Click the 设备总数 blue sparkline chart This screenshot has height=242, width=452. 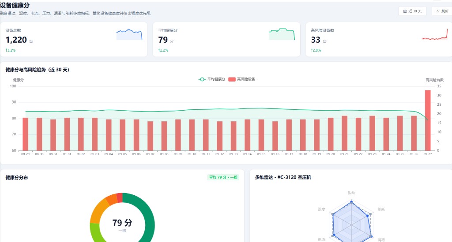coord(129,34)
